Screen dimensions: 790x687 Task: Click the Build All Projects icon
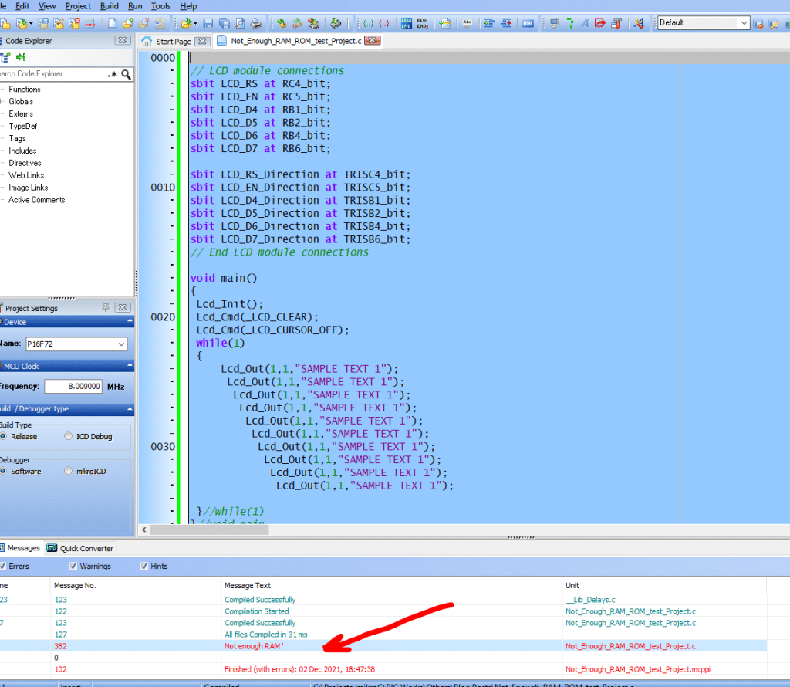click(298, 23)
